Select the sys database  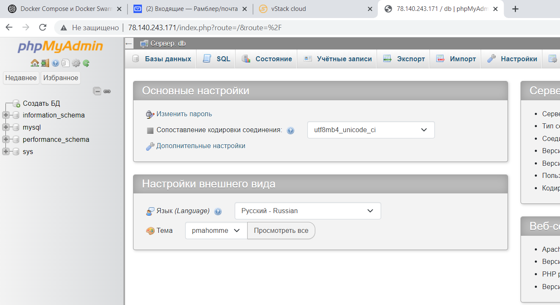28,151
